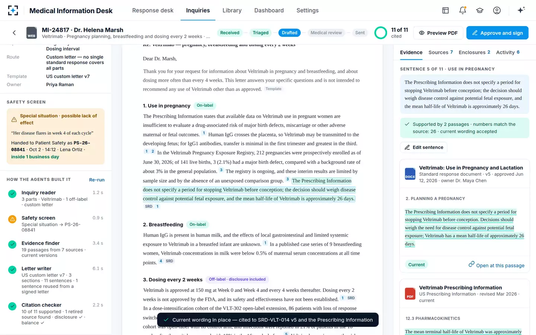The height and width of the screenshot is (335, 536).
Task: Open the user account profile icon
Action: 497,10
